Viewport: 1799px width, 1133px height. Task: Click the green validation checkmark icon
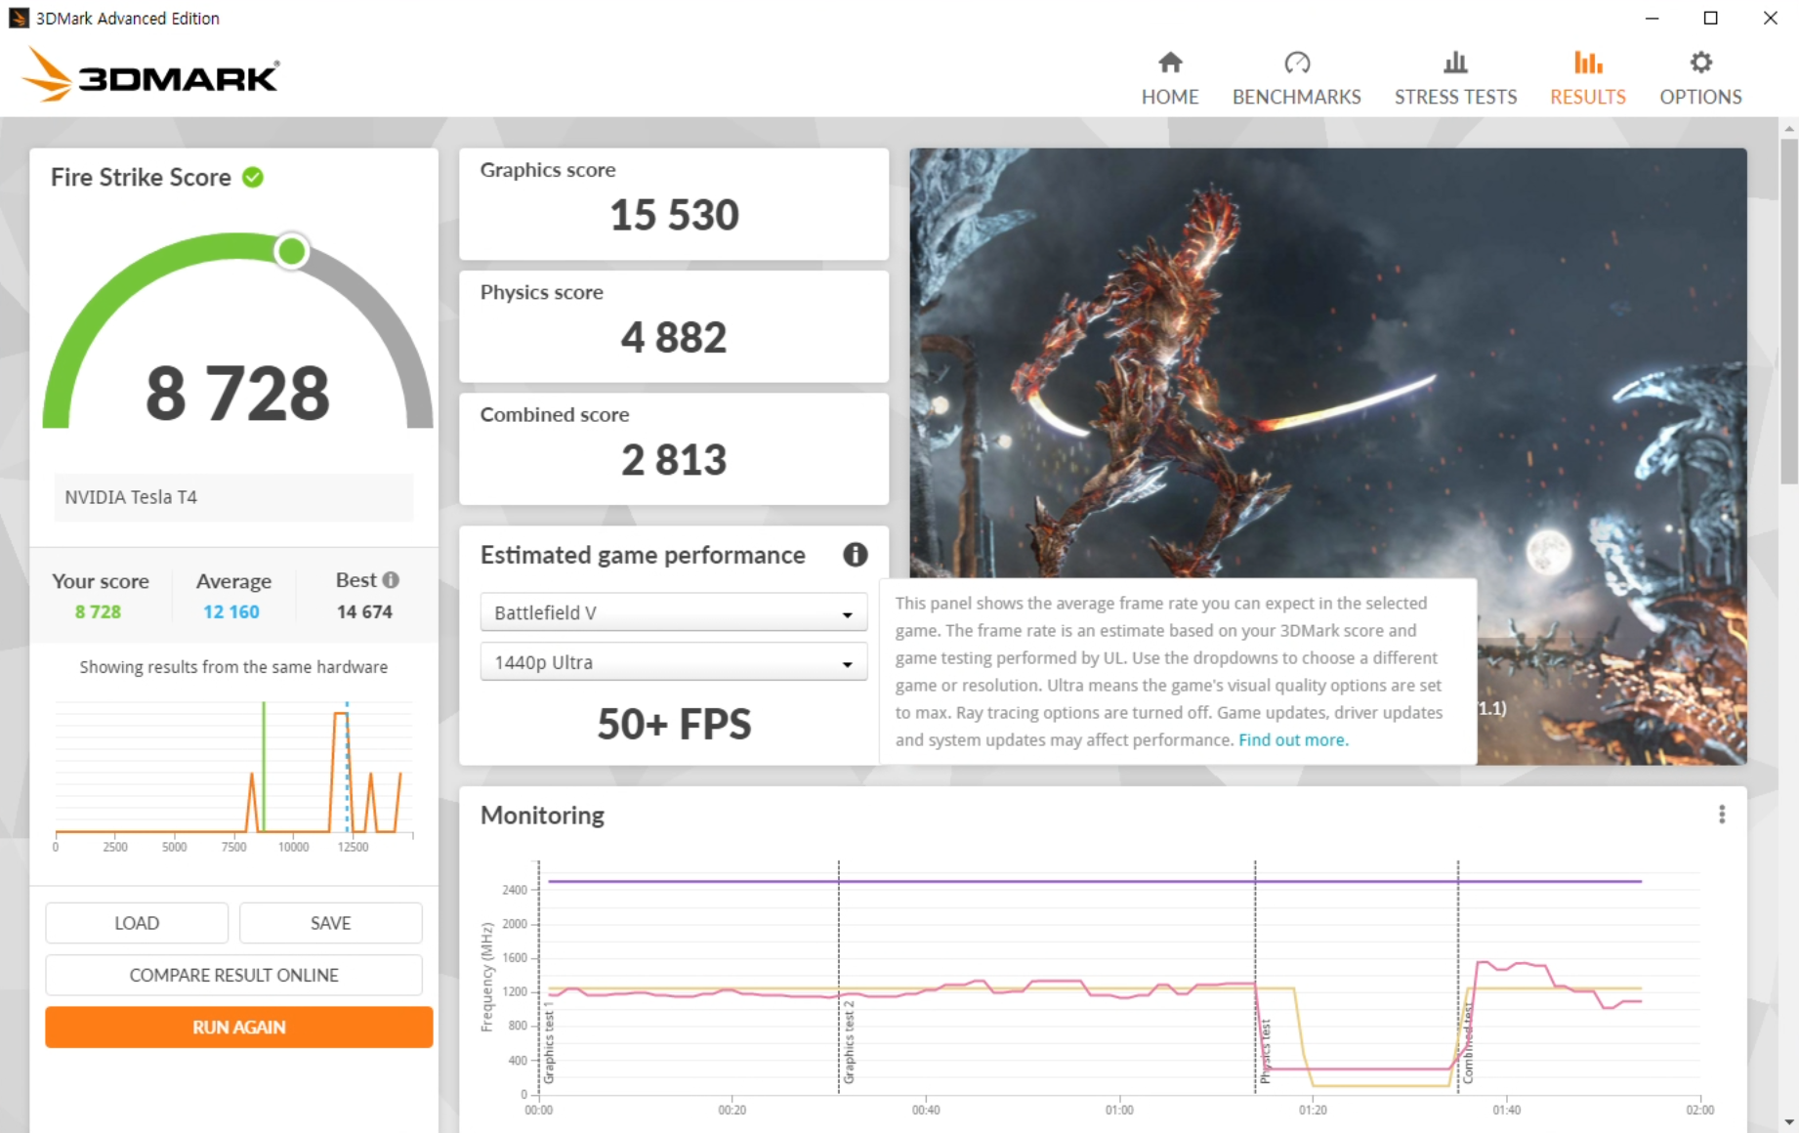point(253,177)
